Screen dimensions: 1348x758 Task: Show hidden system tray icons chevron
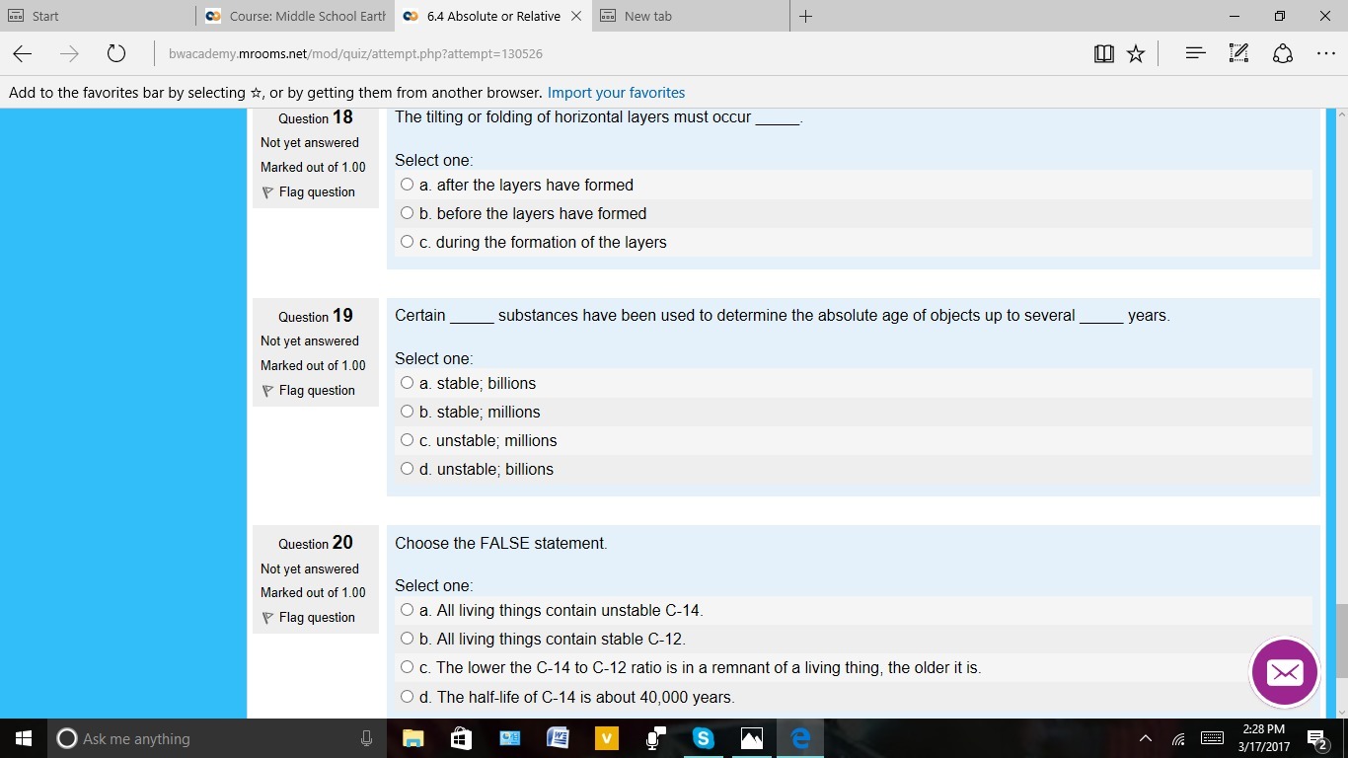click(x=1145, y=739)
